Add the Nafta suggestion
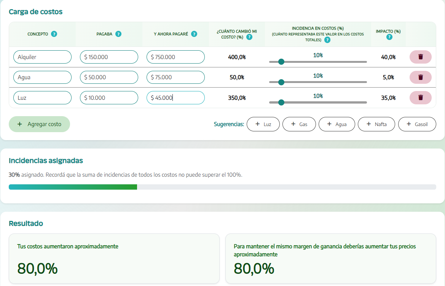 coord(376,124)
